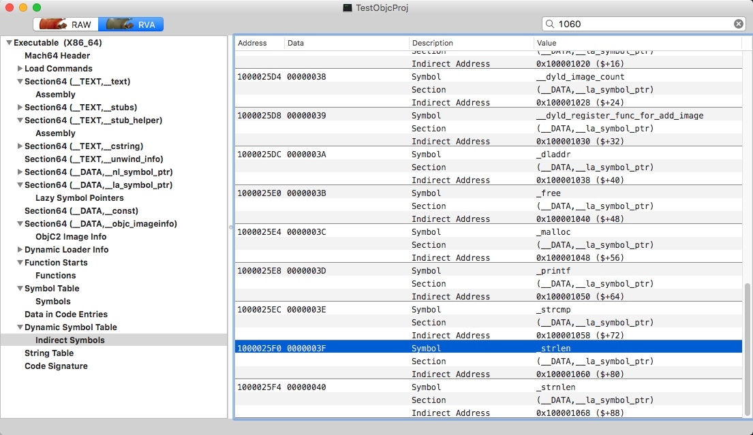Screen dimensions: 753x435
Task: Focus the search field containing 1060
Action: (x=643, y=24)
